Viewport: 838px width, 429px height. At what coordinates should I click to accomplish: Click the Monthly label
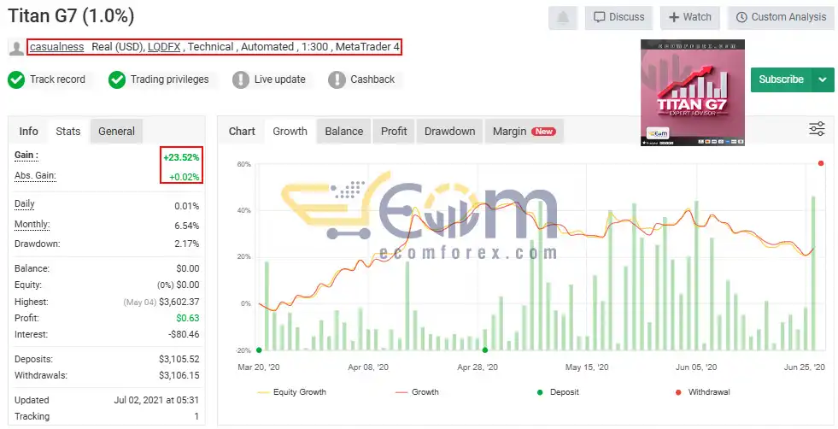[32, 224]
